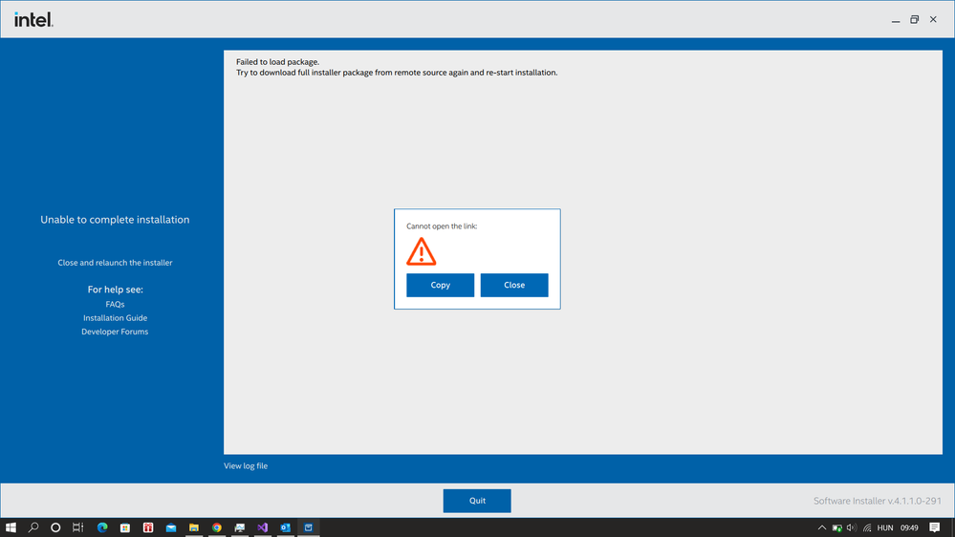Screen dimensions: 955x537
Task: Switch to Outlook on the taskbar
Action: point(286,527)
